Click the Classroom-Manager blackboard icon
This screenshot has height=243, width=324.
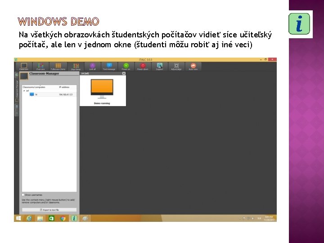tap(24, 76)
